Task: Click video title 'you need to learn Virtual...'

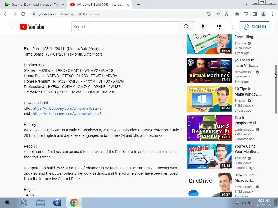Action: pyautogui.click(x=246, y=63)
